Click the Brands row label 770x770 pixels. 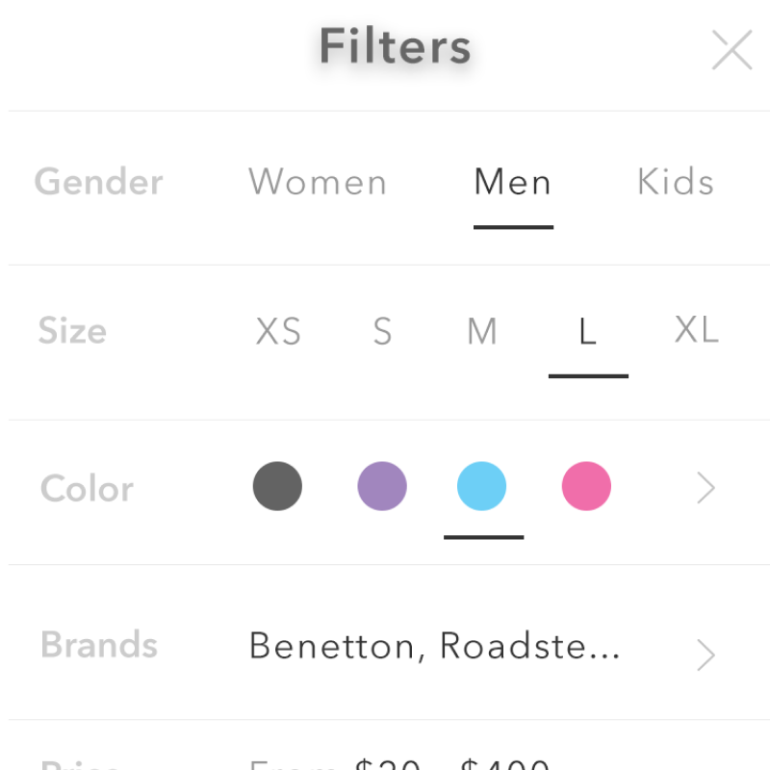(99, 645)
